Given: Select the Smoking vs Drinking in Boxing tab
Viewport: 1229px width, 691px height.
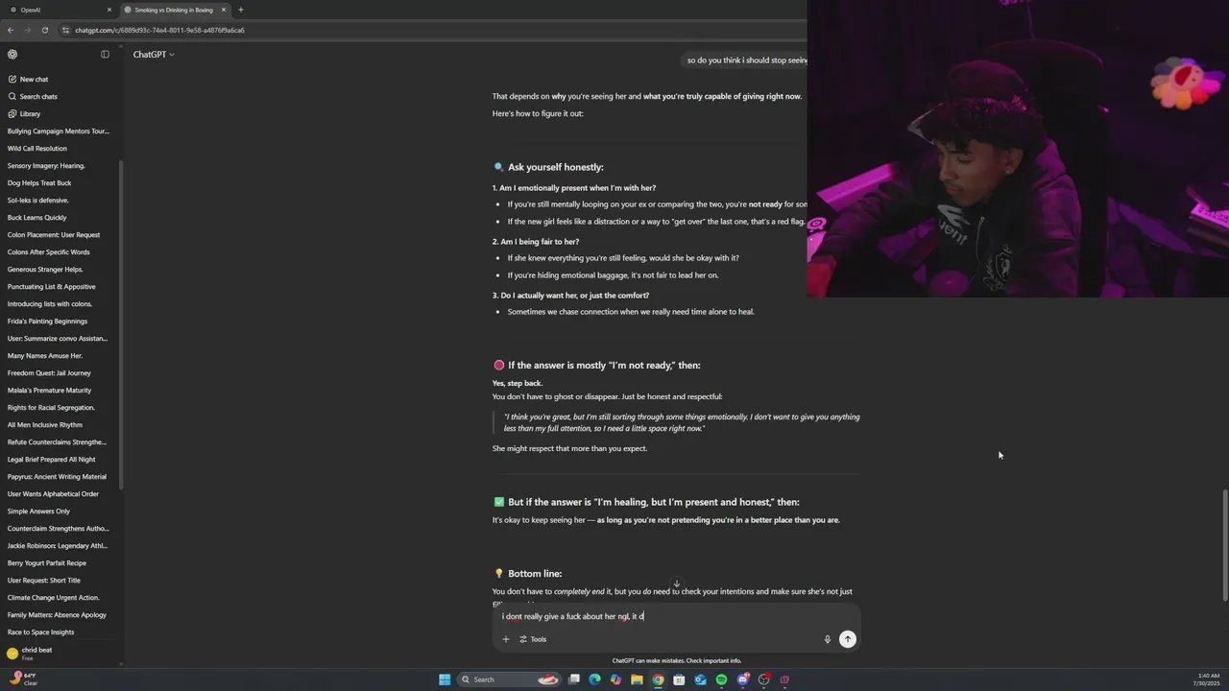Looking at the screenshot, I should [174, 10].
